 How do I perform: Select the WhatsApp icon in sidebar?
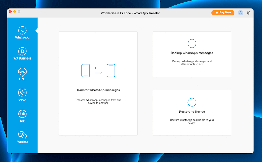[22, 30]
